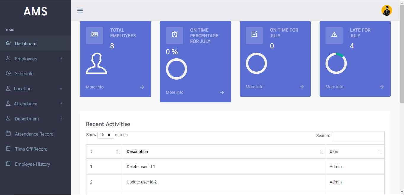Click More info on On Time Percentage card
This screenshot has height=195, width=404.
[175, 92]
